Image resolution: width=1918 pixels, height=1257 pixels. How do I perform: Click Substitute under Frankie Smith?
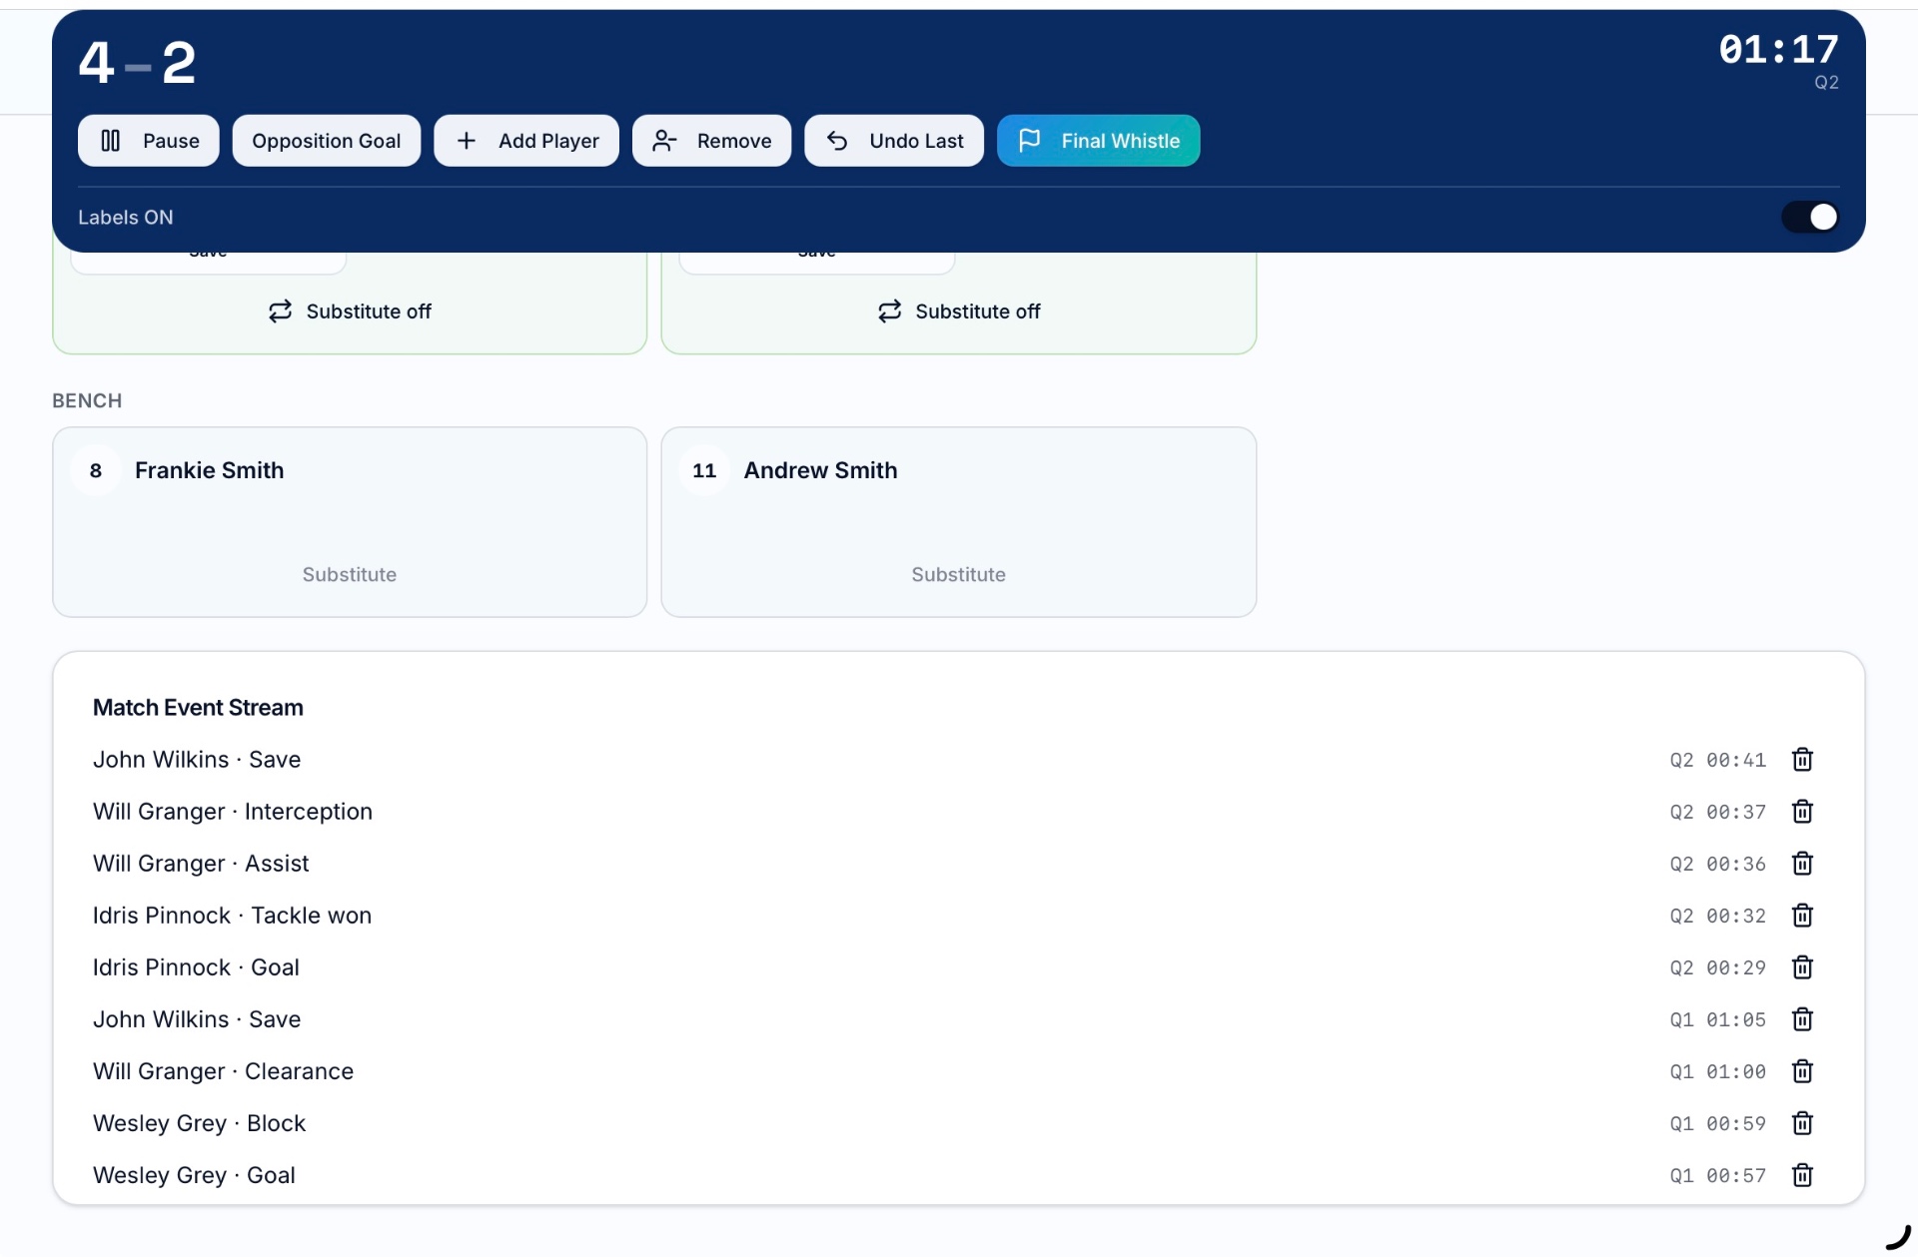click(350, 574)
